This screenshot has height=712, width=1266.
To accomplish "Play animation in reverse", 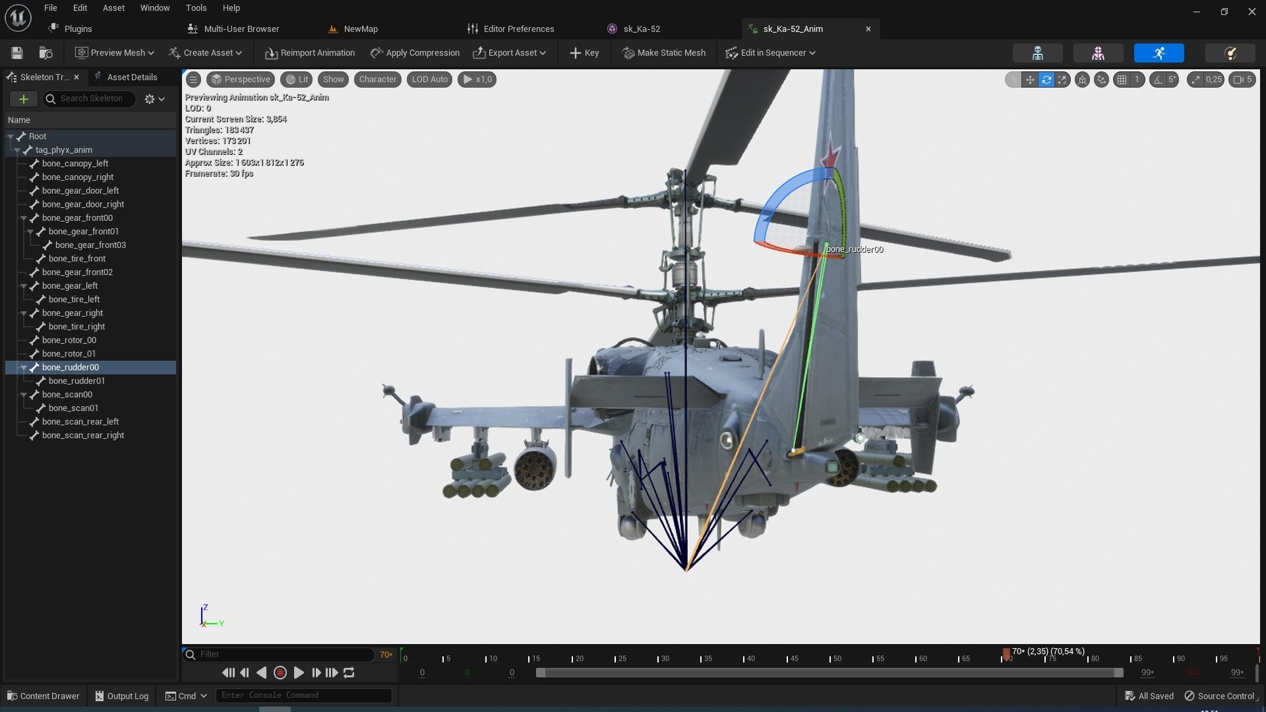I will [x=262, y=672].
